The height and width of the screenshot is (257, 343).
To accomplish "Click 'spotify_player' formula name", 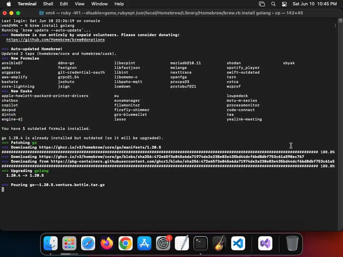I will click(x=243, y=68).
